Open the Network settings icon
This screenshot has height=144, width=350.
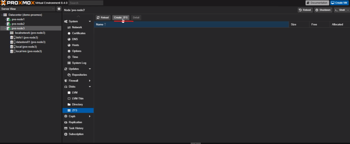(x=69, y=27)
